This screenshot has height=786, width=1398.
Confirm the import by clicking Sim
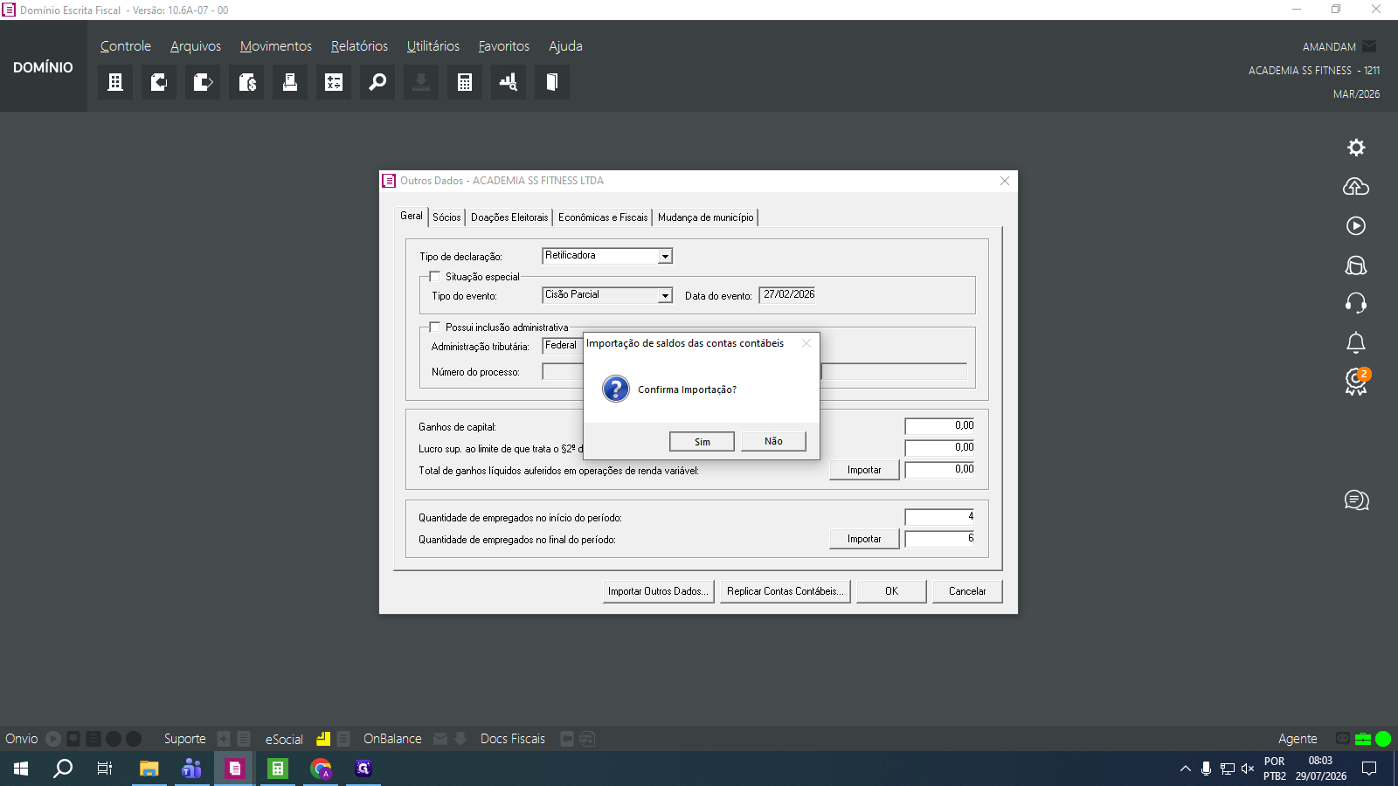click(702, 442)
